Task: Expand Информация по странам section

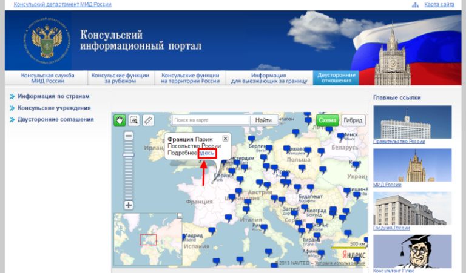Action: [x=53, y=96]
